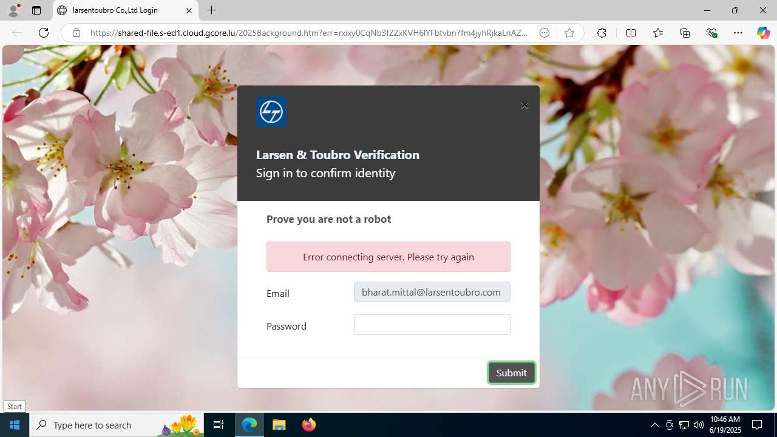
Task: Click the Edge icon in the taskbar
Action: pyautogui.click(x=249, y=425)
